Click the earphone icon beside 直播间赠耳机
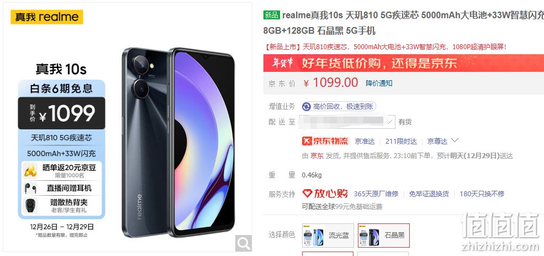 click(30, 188)
